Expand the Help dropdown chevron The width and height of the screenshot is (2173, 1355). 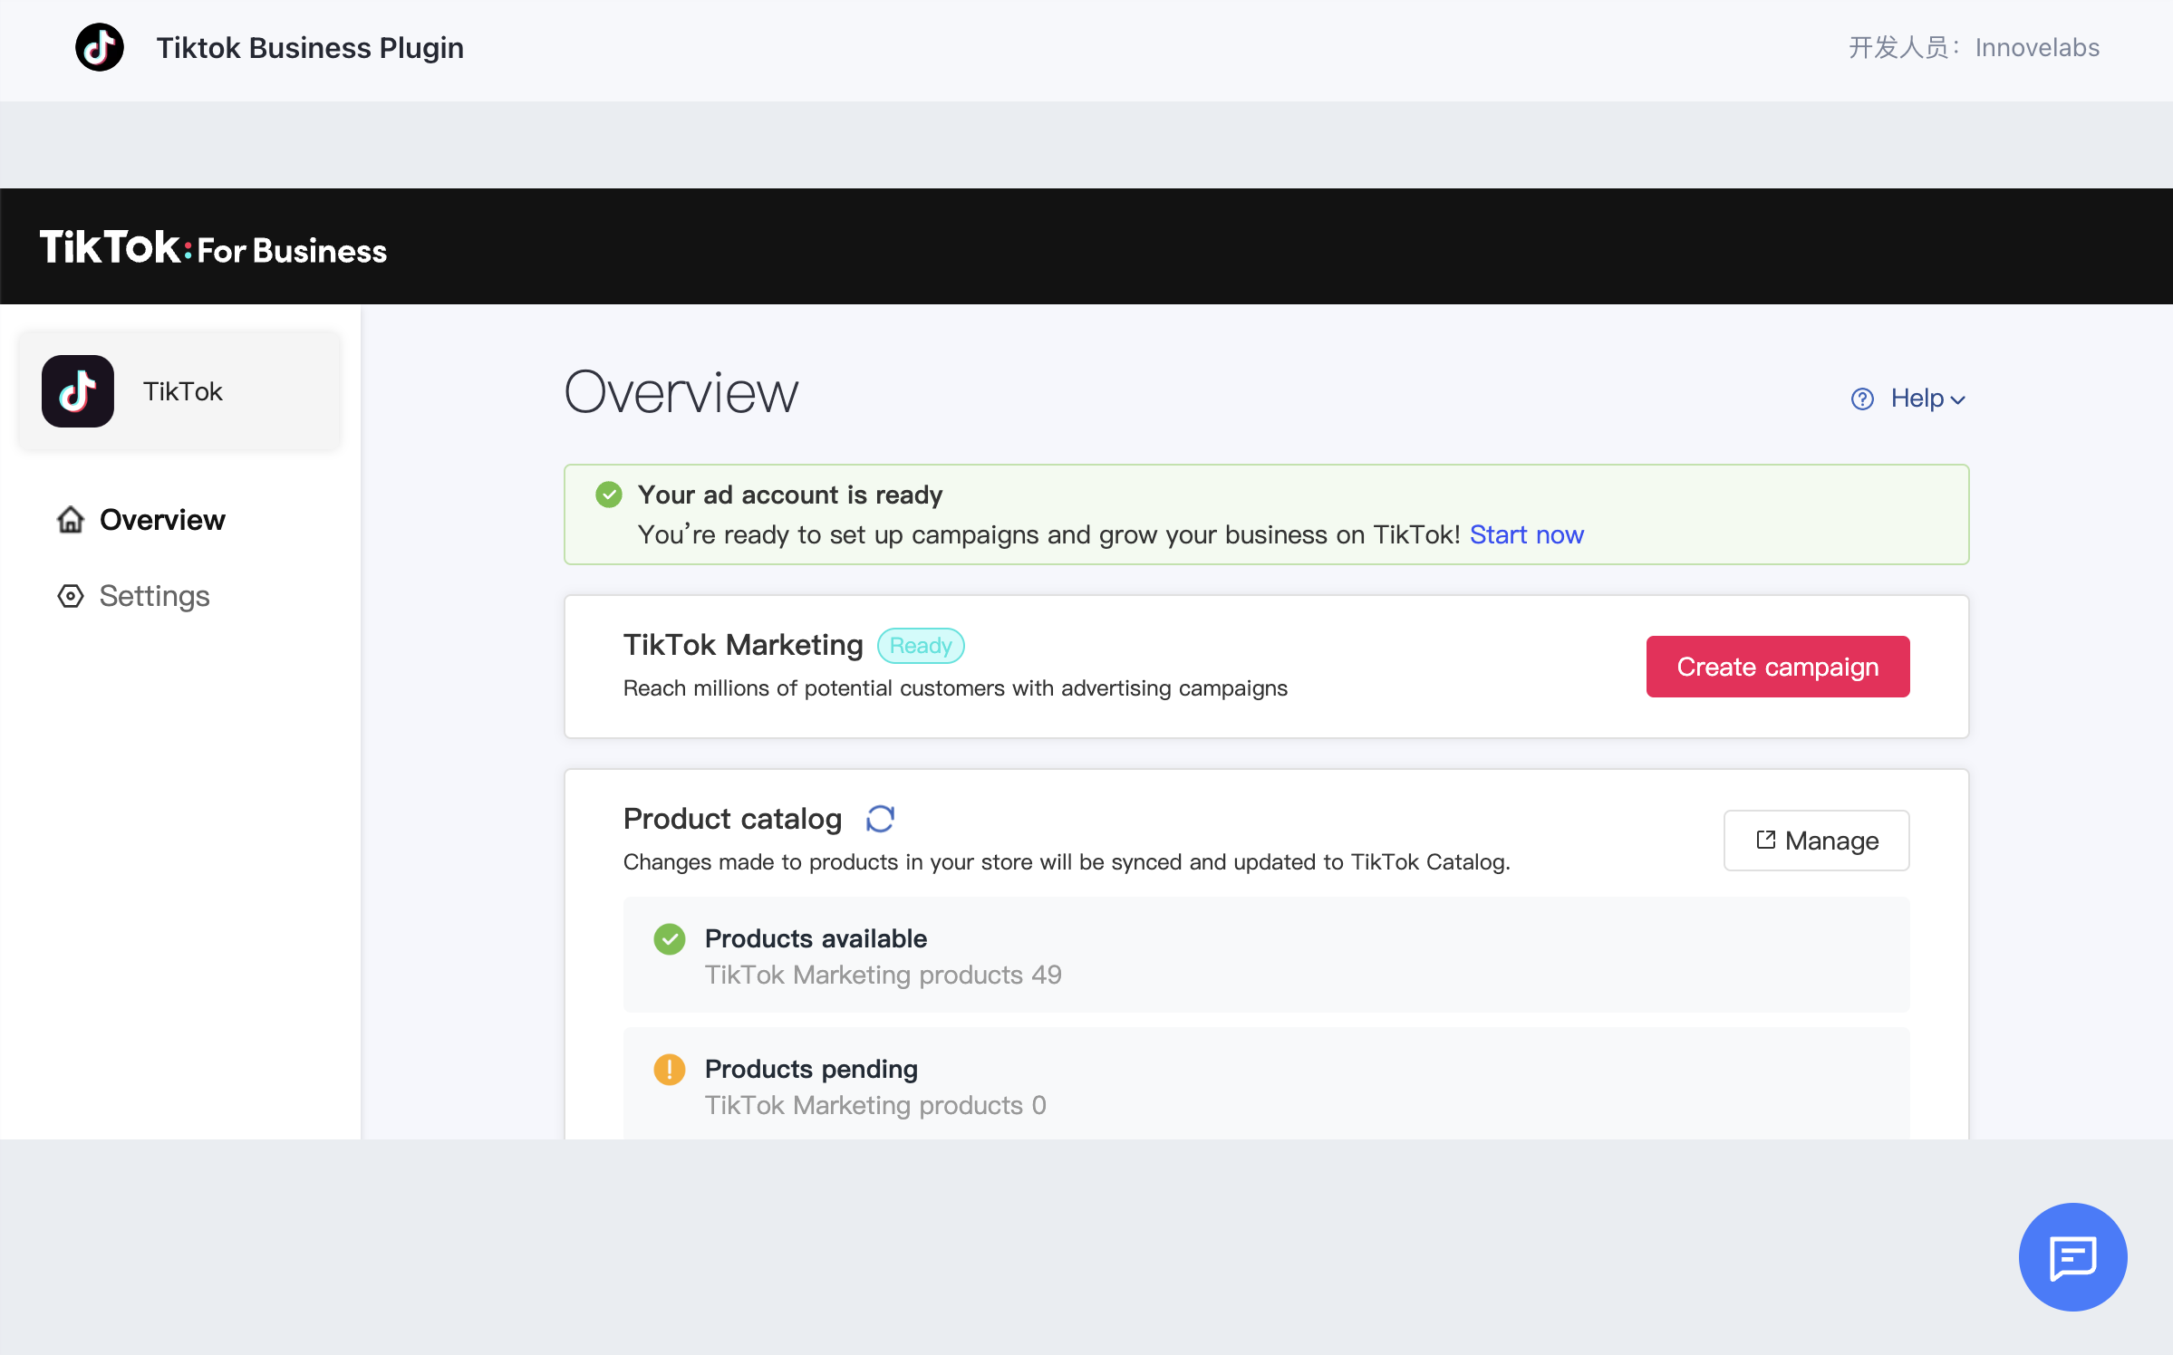(x=1958, y=399)
